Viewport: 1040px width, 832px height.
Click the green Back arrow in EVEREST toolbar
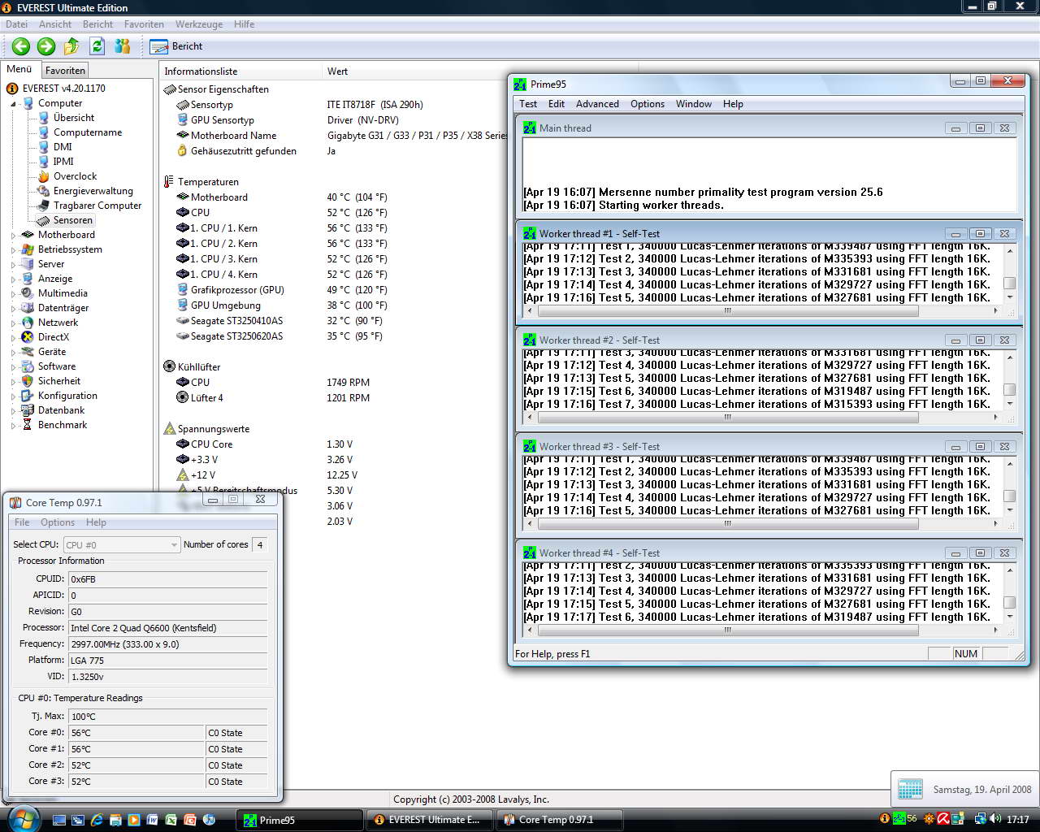click(21, 46)
